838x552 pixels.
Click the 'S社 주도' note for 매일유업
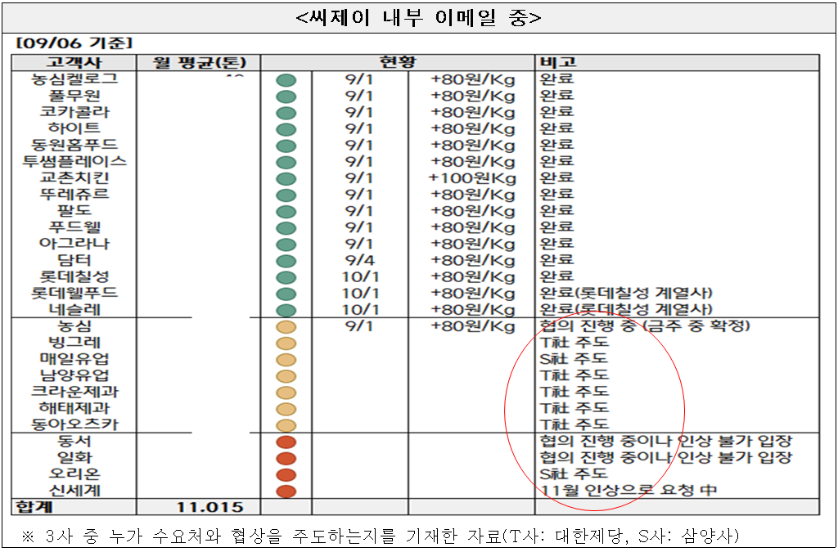click(574, 359)
